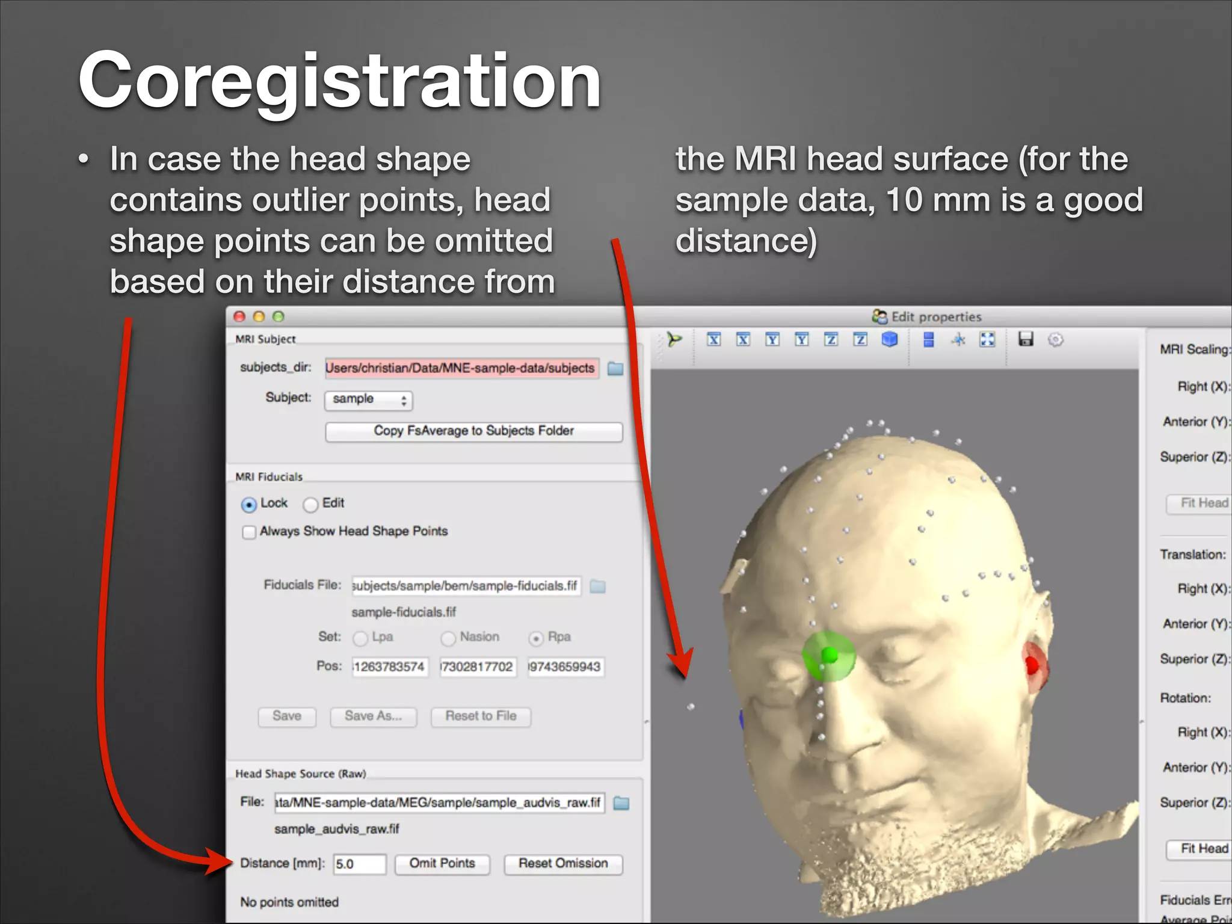Select the first Y axis view icon
The height and width of the screenshot is (924, 1232).
(x=772, y=340)
